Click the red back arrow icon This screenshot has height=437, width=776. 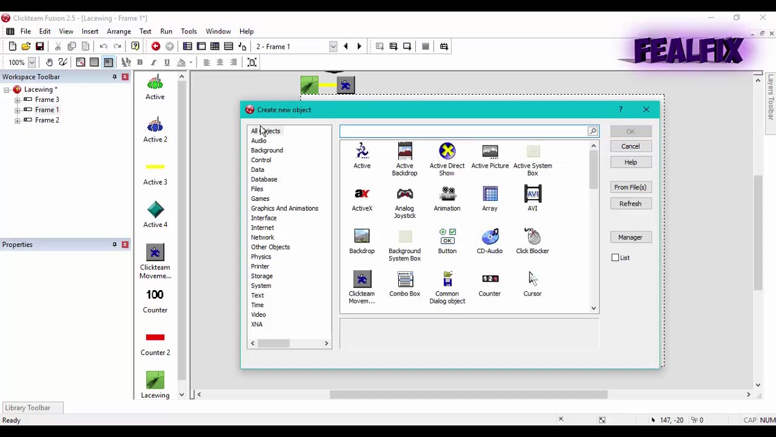tap(156, 46)
